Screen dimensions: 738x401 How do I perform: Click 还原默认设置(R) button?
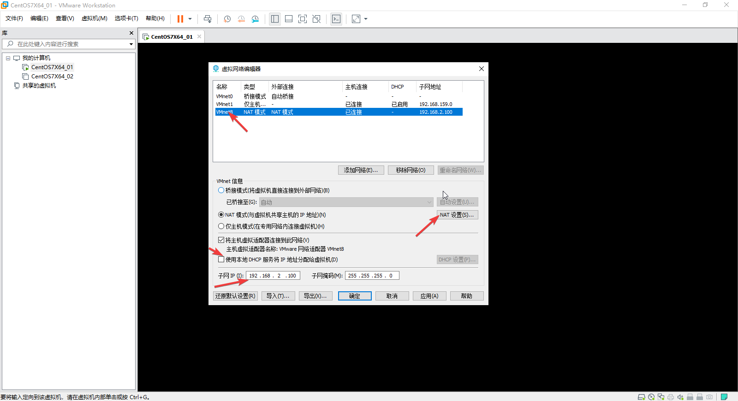click(236, 296)
